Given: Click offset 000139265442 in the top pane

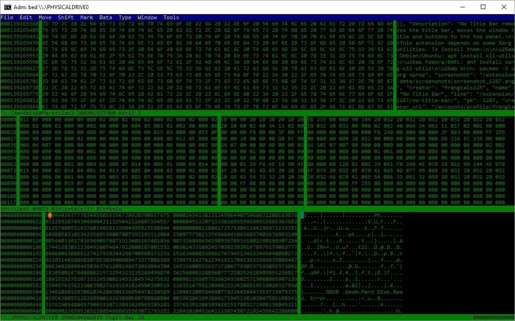Looking at the screenshot, I should pyautogui.click(x=20, y=36).
